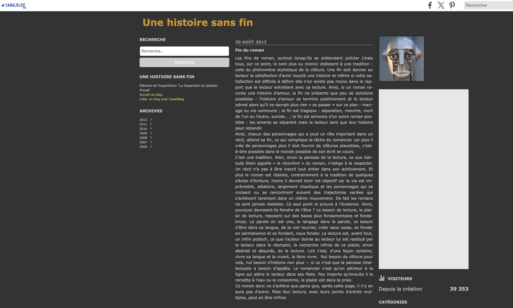Screen dimensions: 513x308
Task: Open the robot head avatar image
Action: pyautogui.click(x=401, y=59)
